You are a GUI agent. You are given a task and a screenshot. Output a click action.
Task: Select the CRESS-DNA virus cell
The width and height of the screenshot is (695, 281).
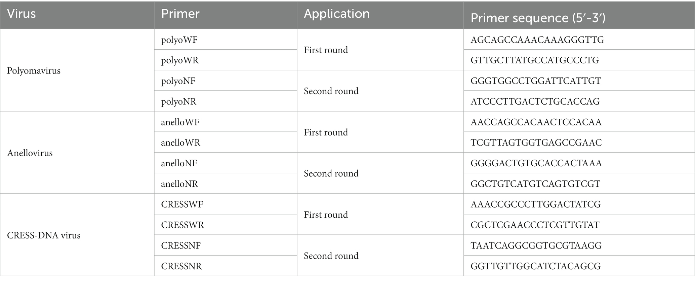point(77,235)
